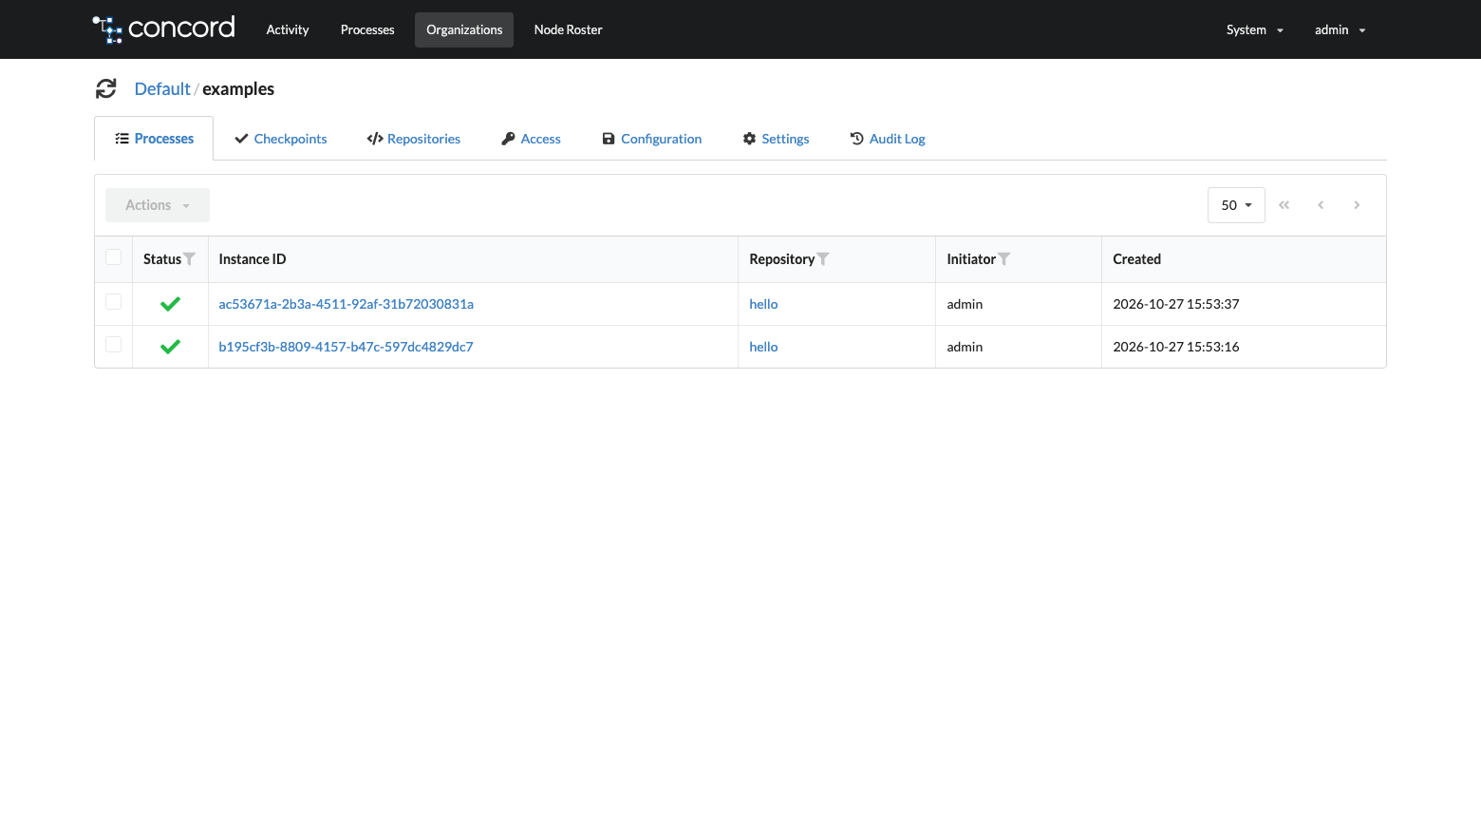
Task: Click the Status column filter icon
Action: click(x=190, y=258)
